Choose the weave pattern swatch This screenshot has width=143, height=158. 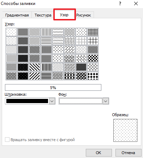coord(70,67)
